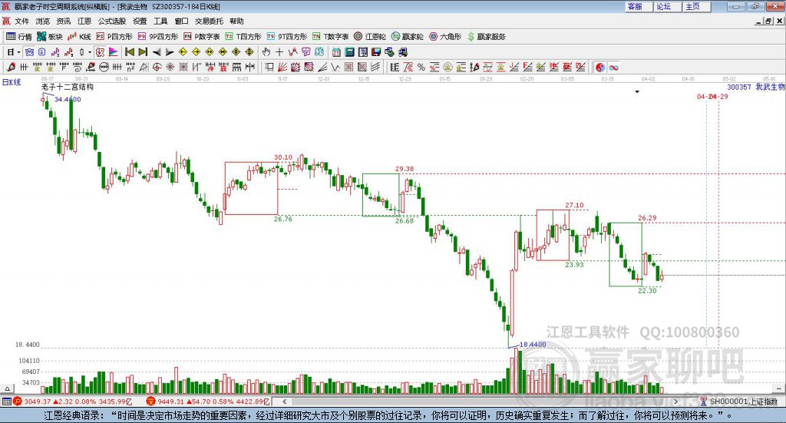
Task: Open the small black chart dropdown arrow
Action: coord(637,91)
